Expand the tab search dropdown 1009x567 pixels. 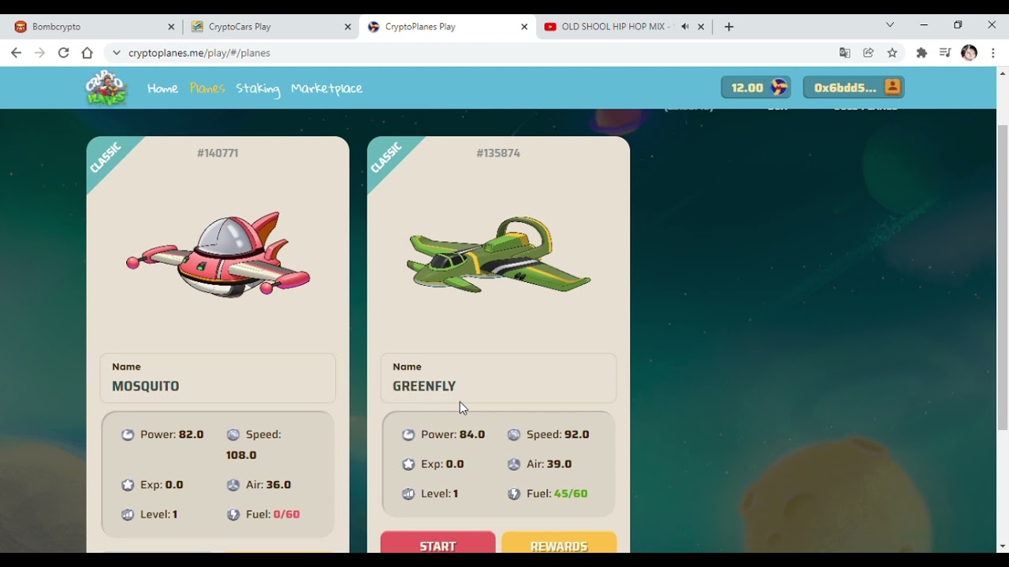(x=890, y=25)
